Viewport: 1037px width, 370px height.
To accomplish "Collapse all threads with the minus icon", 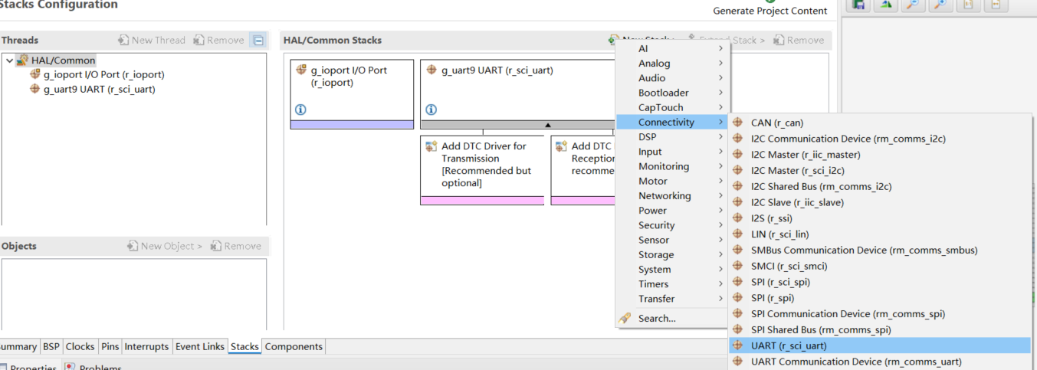I will pyautogui.click(x=258, y=41).
